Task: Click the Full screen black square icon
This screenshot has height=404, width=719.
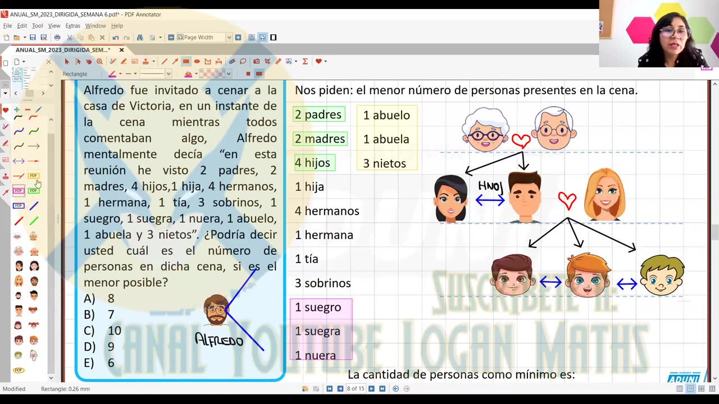Action: [x=274, y=37]
